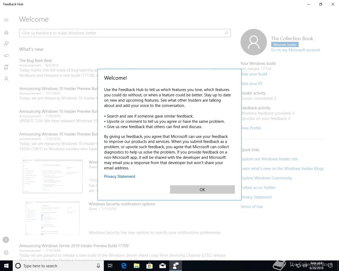Click the Windows Insider badge

tap(285, 45)
